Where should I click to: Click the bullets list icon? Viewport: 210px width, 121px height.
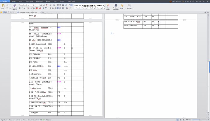coord(50,5)
